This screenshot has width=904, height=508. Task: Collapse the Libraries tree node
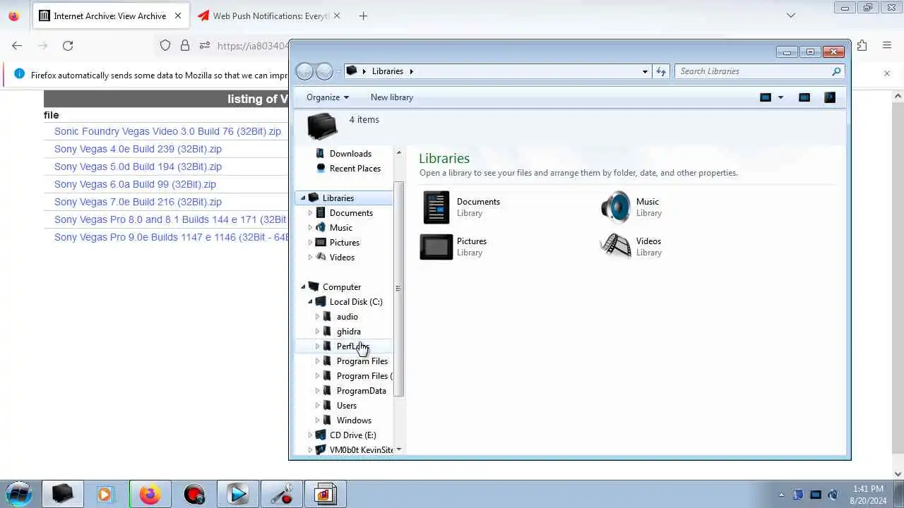pyautogui.click(x=303, y=198)
